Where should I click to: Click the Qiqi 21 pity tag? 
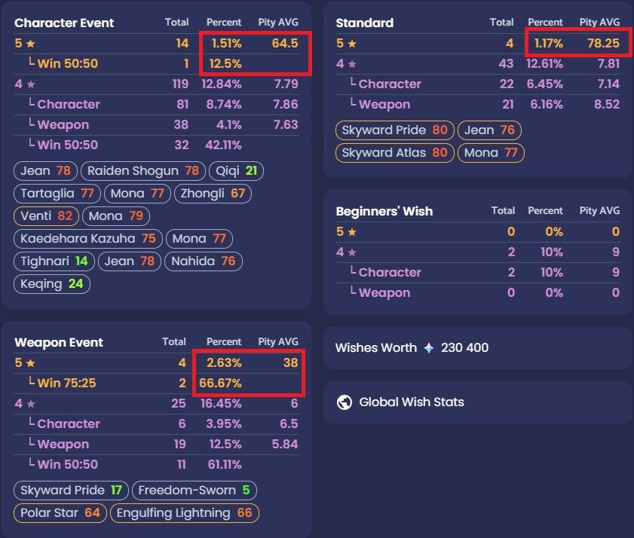(237, 171)
